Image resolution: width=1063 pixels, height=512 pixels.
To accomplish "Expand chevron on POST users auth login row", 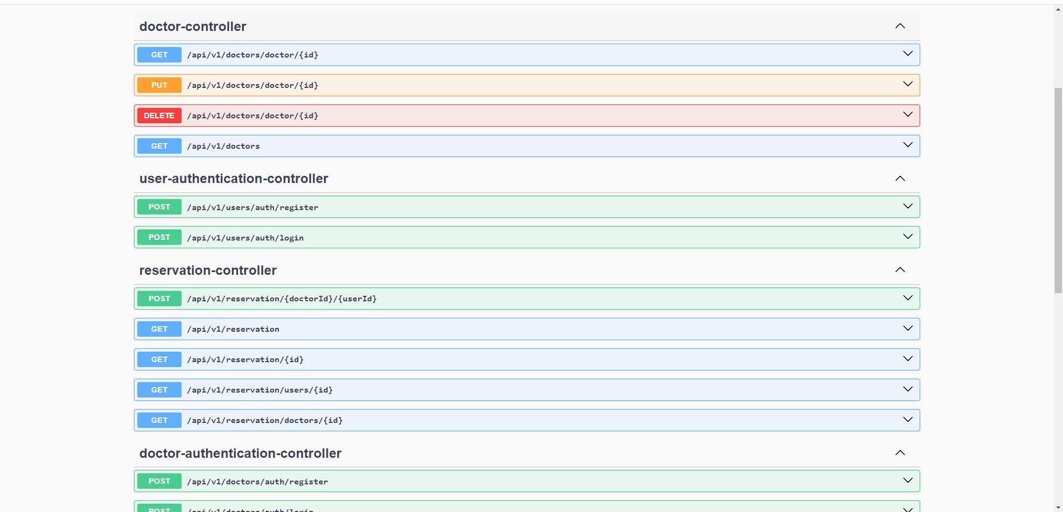I will click(907, 237).
